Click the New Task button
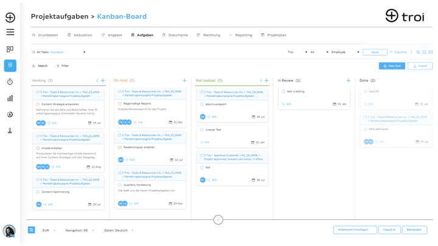The image size is (438, 246). (x=392, y=66)
